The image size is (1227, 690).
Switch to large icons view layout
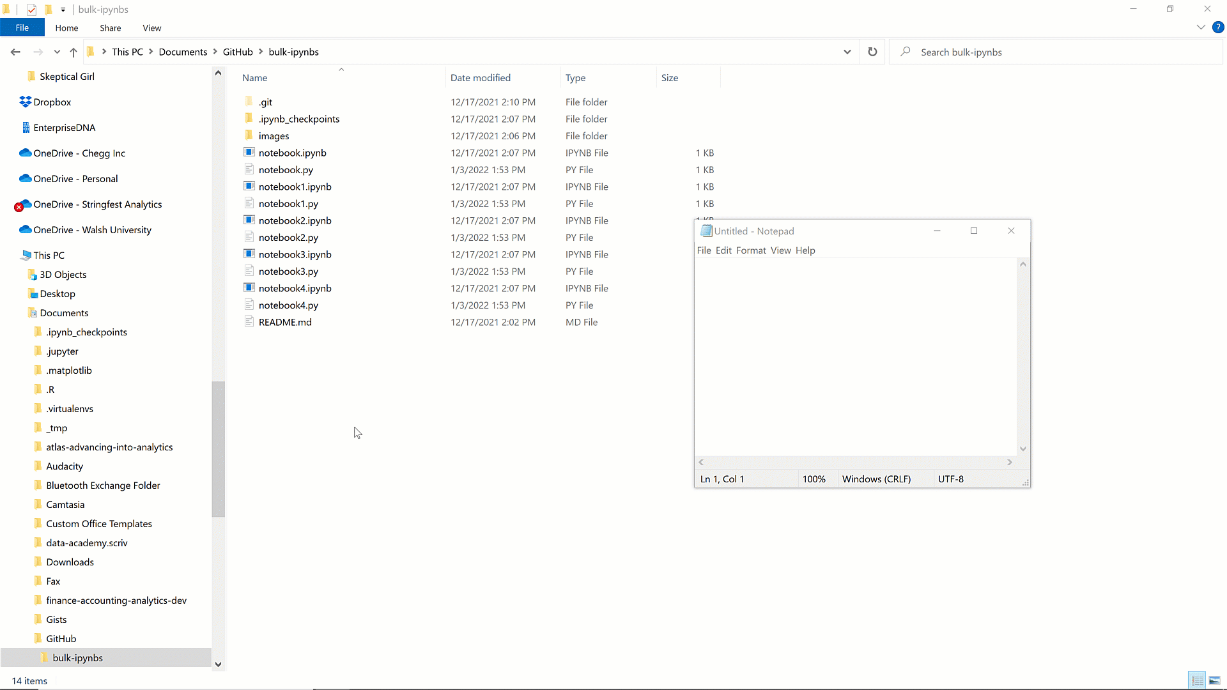[x=1215, y=680]
